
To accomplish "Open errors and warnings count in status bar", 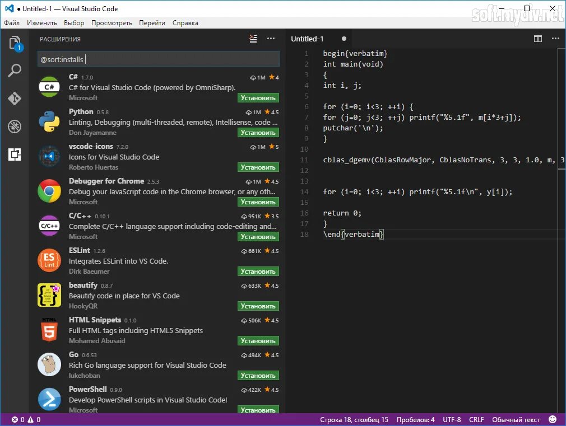I will 26,419.
